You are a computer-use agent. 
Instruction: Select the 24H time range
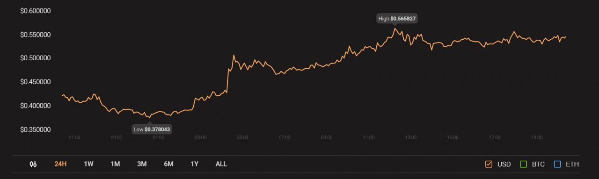pyautogui.click(x=60, y=164)
